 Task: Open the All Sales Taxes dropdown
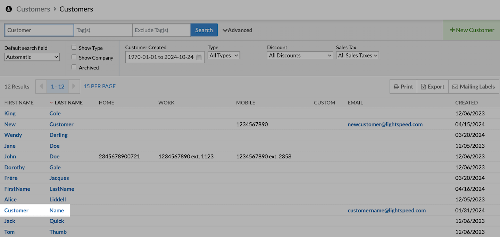click(x=357, y=55)
